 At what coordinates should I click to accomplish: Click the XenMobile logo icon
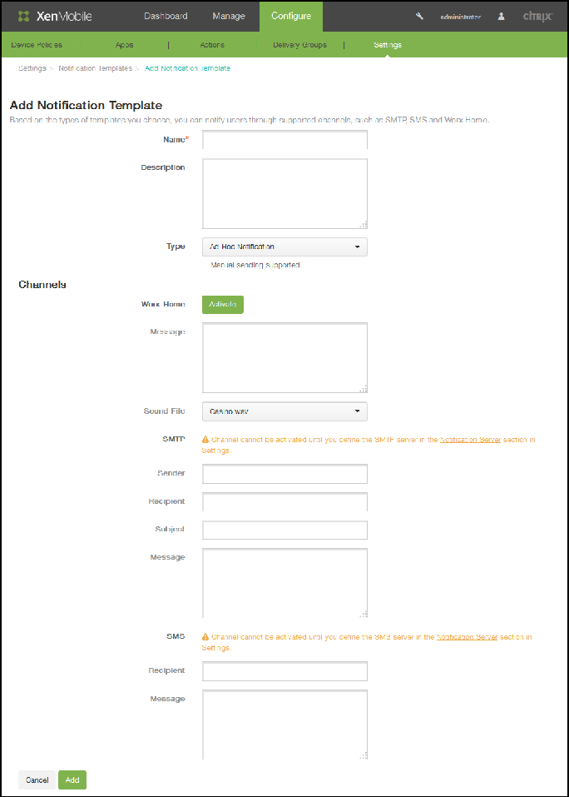pos(22,16)
